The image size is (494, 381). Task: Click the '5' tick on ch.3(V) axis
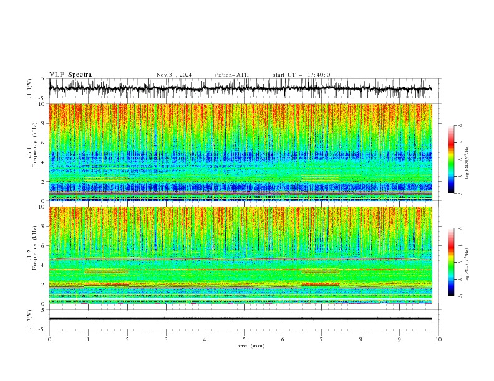pyautogui.click(x=43, y=310)
